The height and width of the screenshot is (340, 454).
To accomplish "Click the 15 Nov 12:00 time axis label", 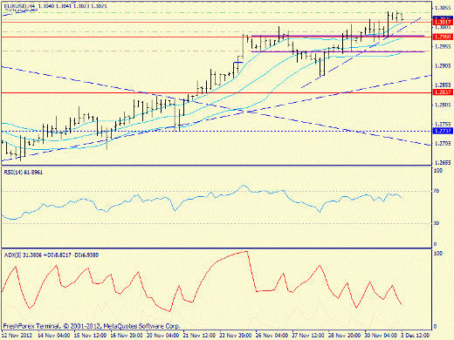I will [x=90, y=335].
